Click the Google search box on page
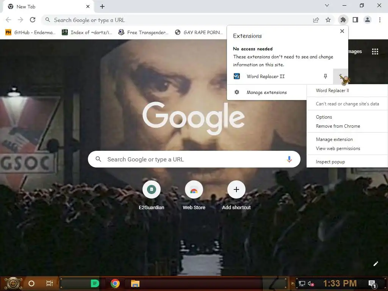 point(194,159)
